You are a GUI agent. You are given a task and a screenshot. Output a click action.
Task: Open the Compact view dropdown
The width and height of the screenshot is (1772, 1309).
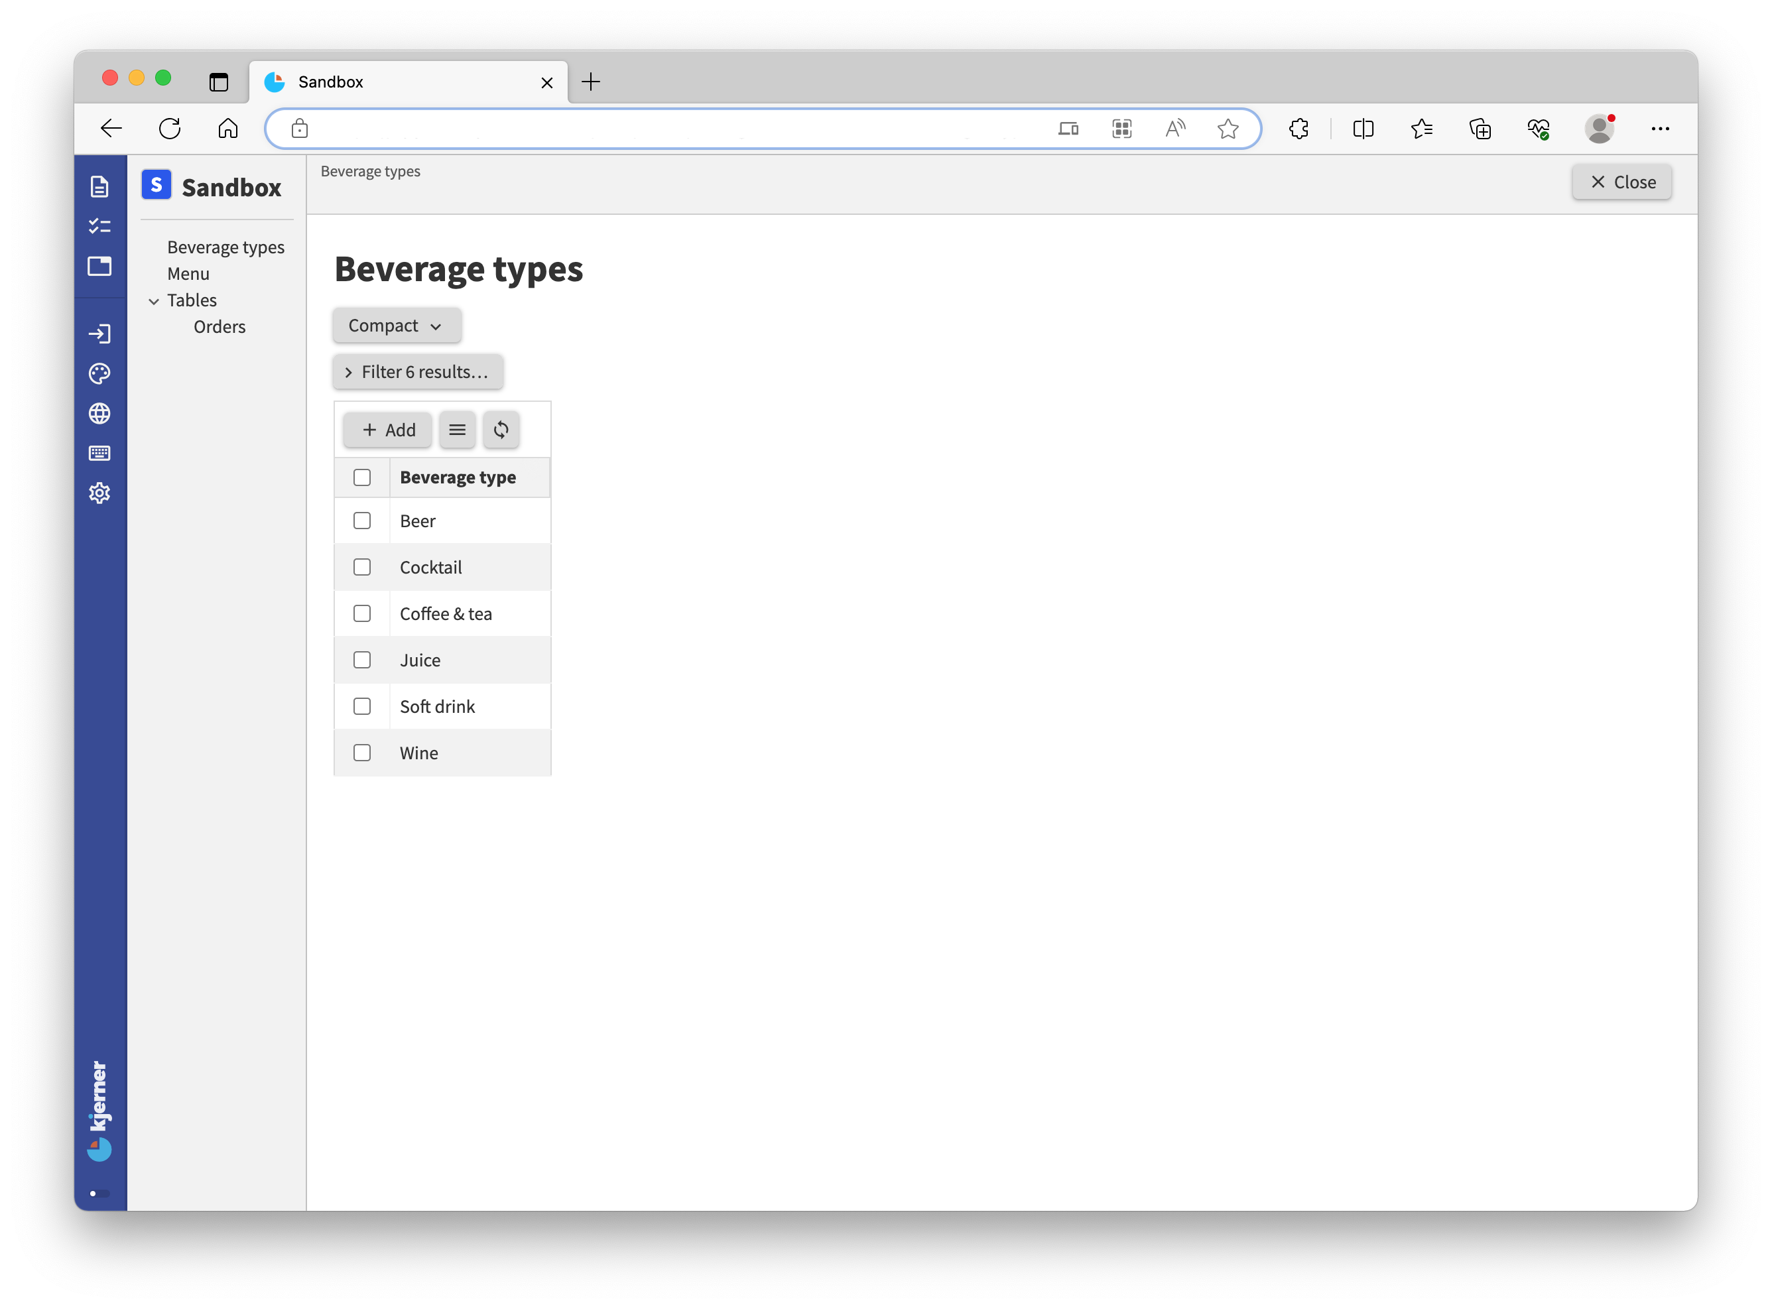[395, 324]
